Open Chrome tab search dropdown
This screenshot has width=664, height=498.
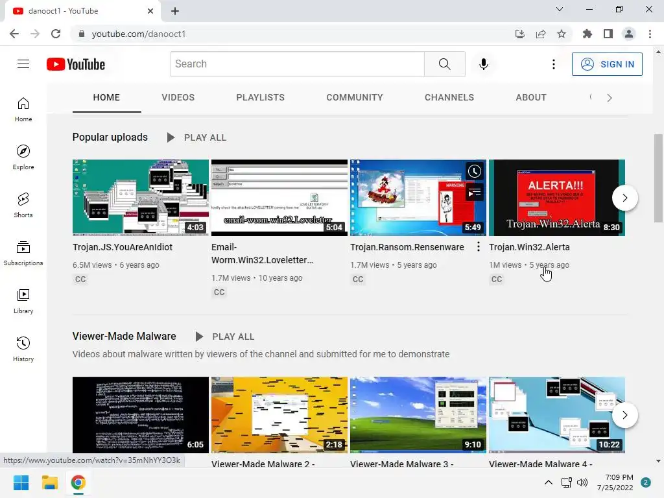click(x=560, y=9)
